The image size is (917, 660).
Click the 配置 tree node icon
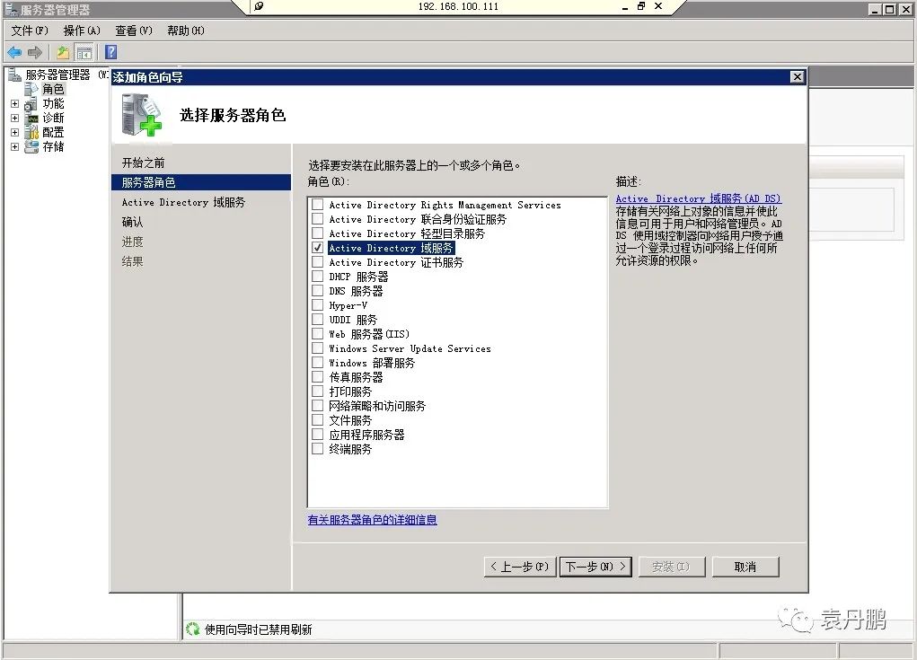pos(31,132)
